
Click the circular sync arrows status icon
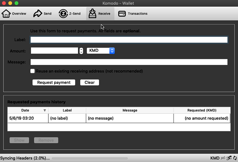point(235,158)
